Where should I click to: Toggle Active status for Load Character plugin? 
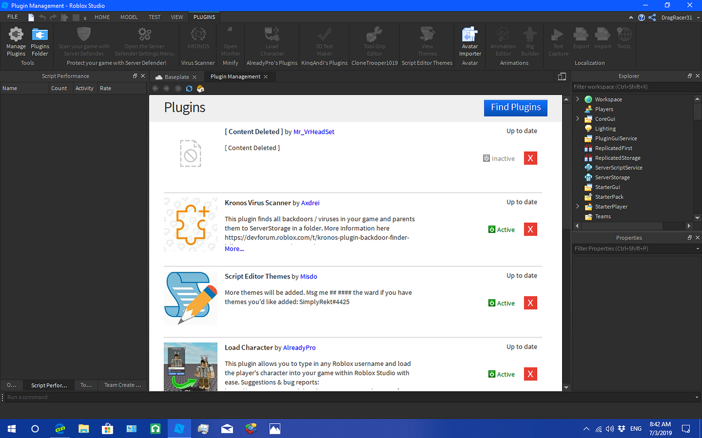tap(502, 374)
